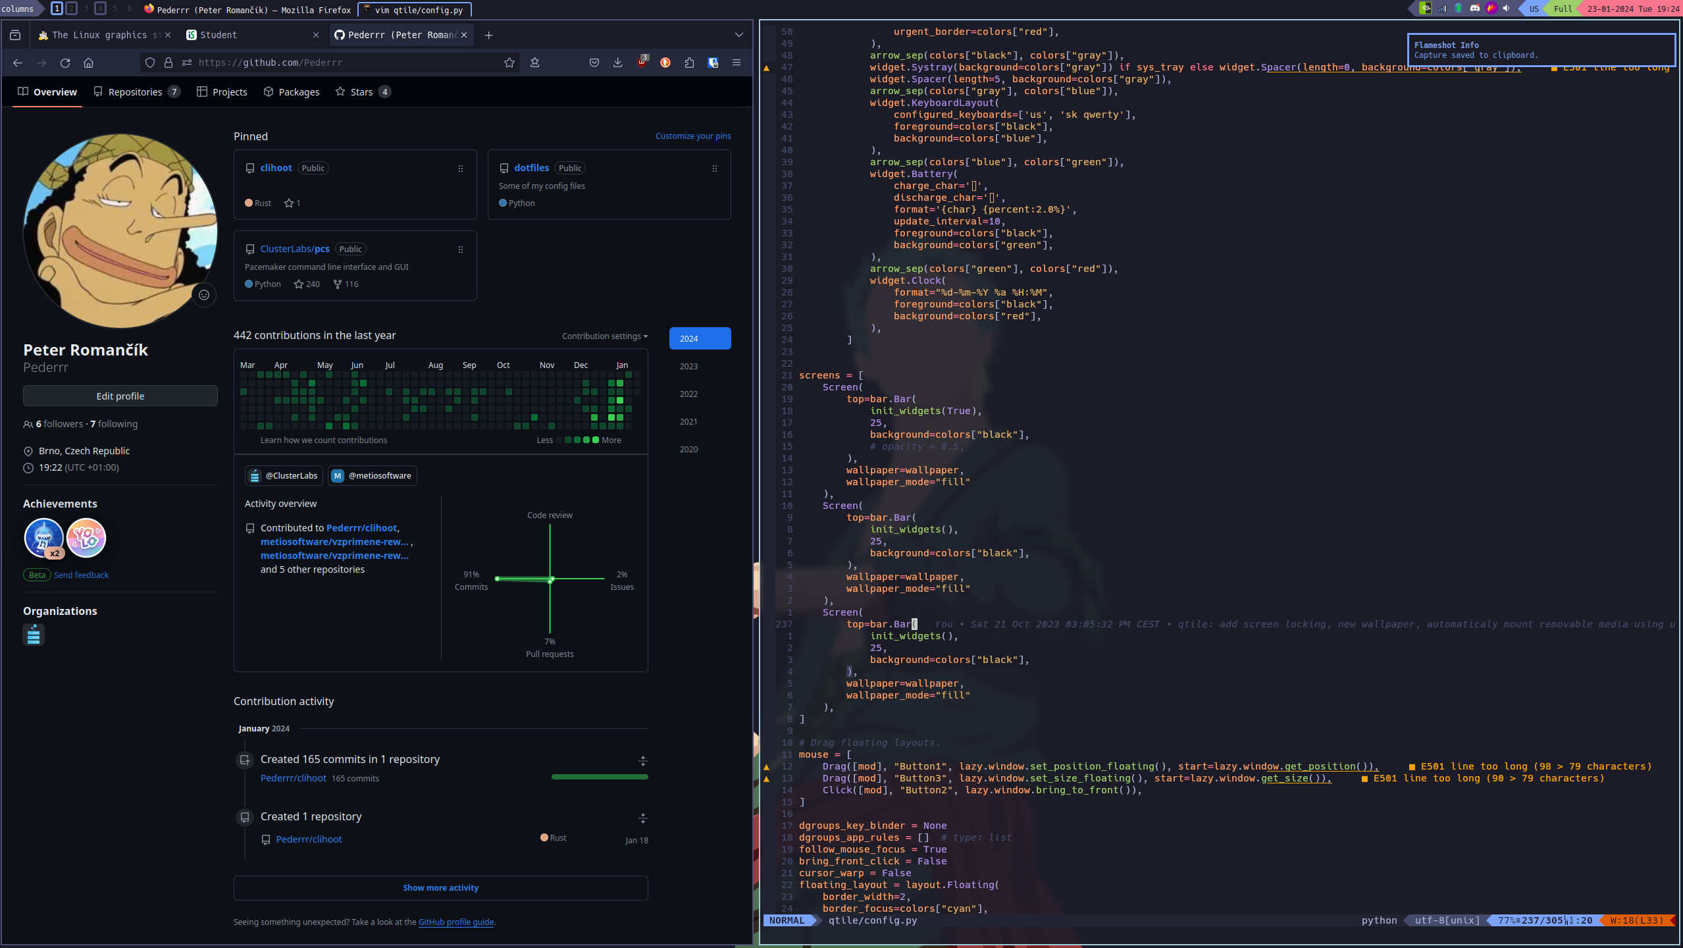This screenshot has height=948, width=1683.
Task: Click network signal tray icon
Action: tap(1442, 9)
